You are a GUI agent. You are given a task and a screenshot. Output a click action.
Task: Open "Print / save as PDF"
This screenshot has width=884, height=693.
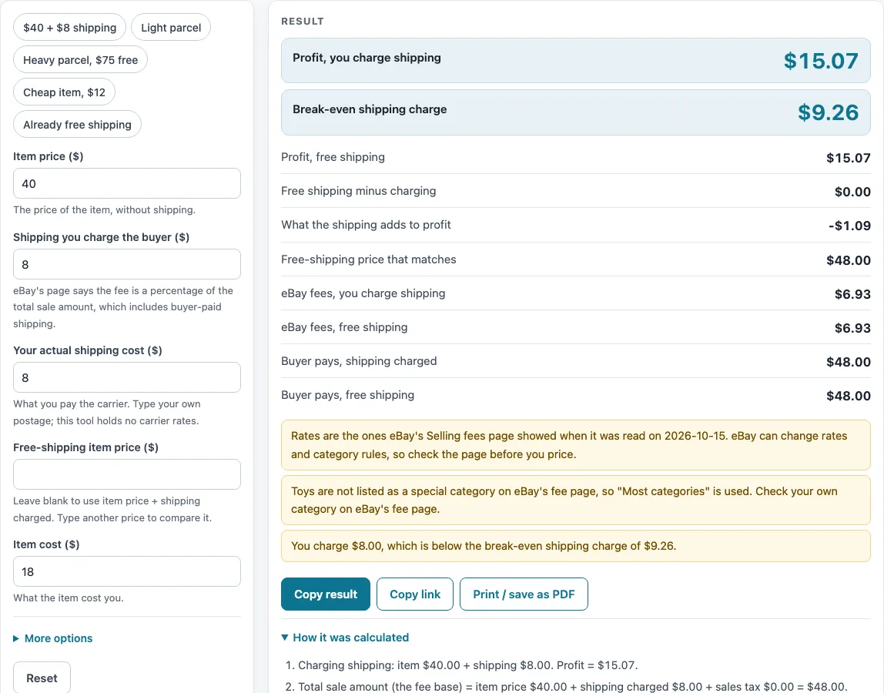coord(524,594)
